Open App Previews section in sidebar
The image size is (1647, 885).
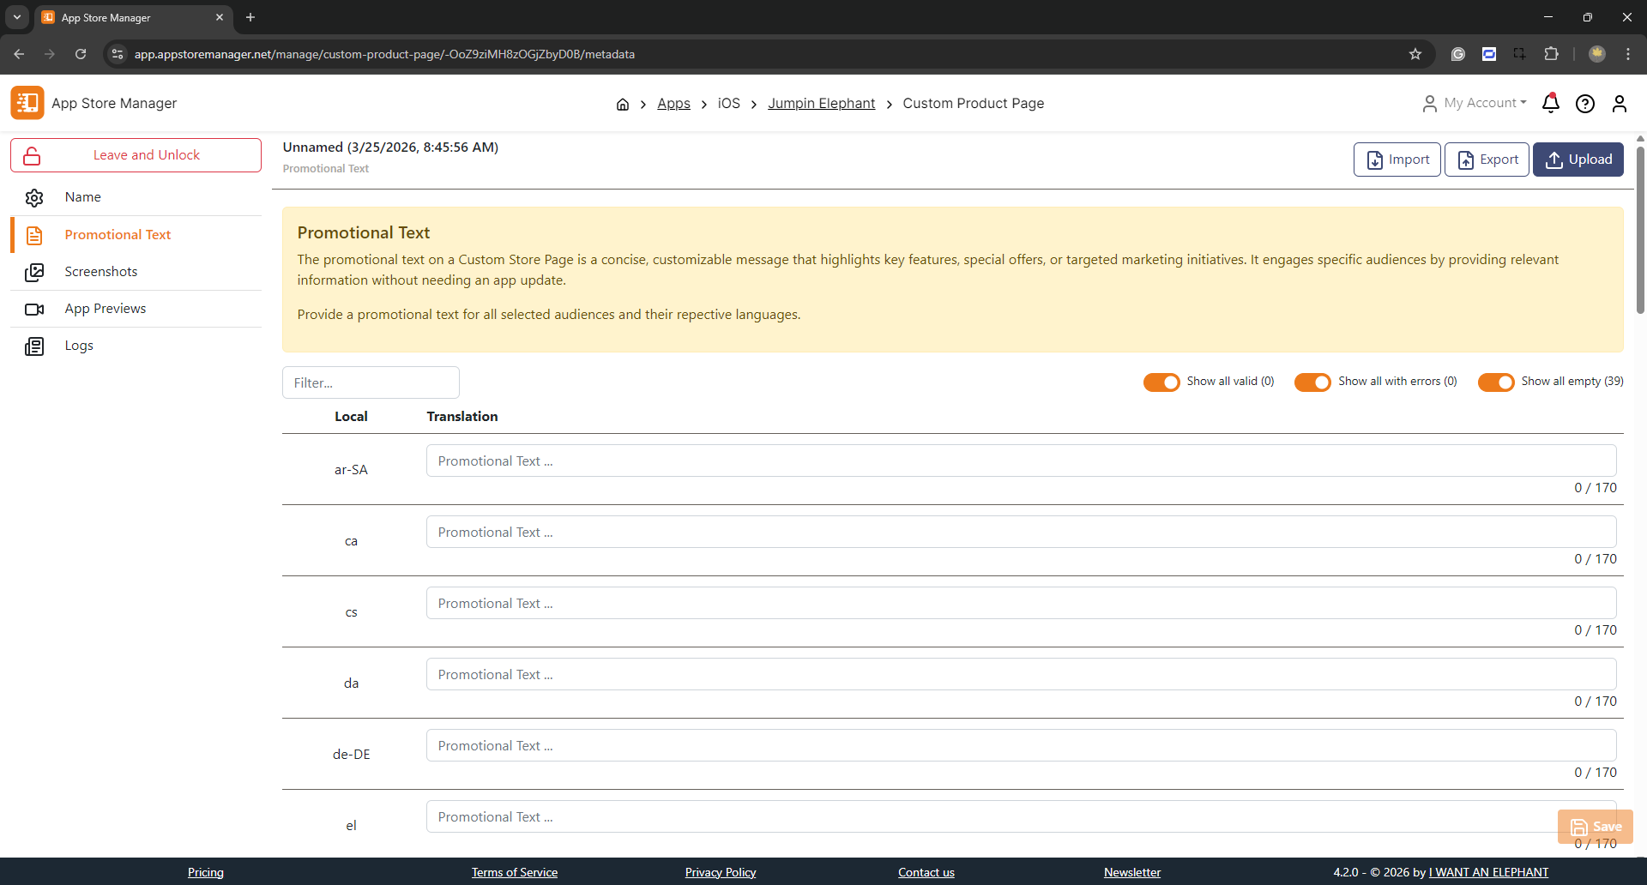coord(105,309)
